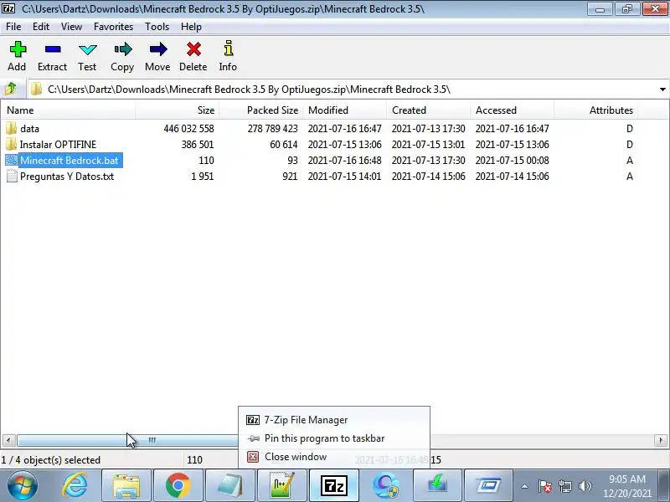This screenshot has height=502, width=670.
Task: Click the Show Desktop strip
Action: [663, 486]
